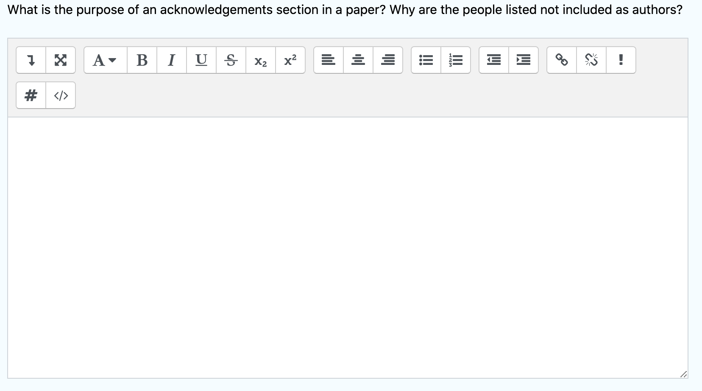Toggle fullscreen editor mode
The width and height of the screenshot is (702, 391).
click(x=61, y=60)
